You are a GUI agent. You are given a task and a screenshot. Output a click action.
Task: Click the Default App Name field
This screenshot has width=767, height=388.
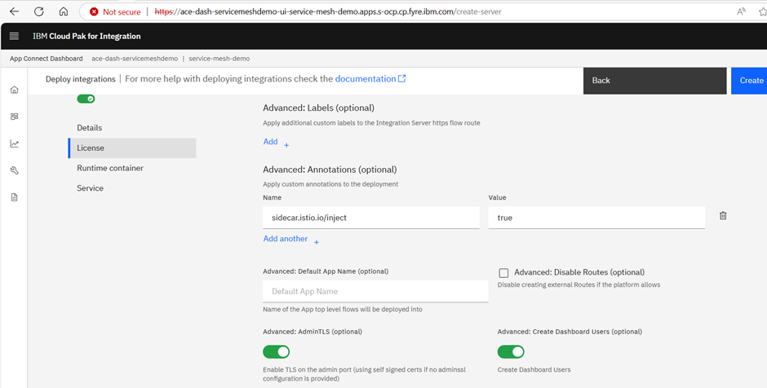[x=375, y=291]
